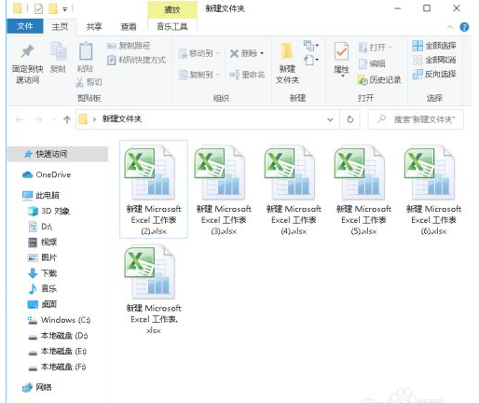This screenshot has width=479, height=403.
Task: Go back with left arrow
Action: pos(20,119)
